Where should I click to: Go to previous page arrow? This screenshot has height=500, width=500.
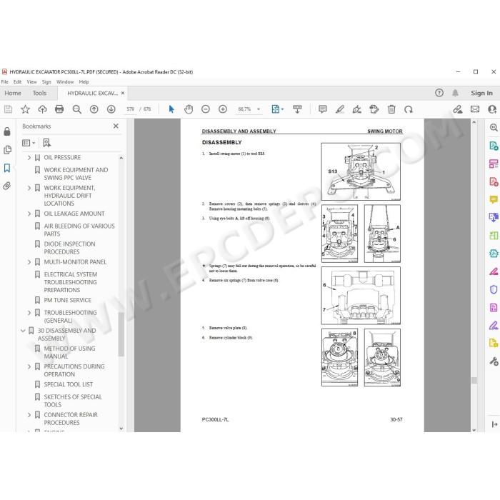94,109
